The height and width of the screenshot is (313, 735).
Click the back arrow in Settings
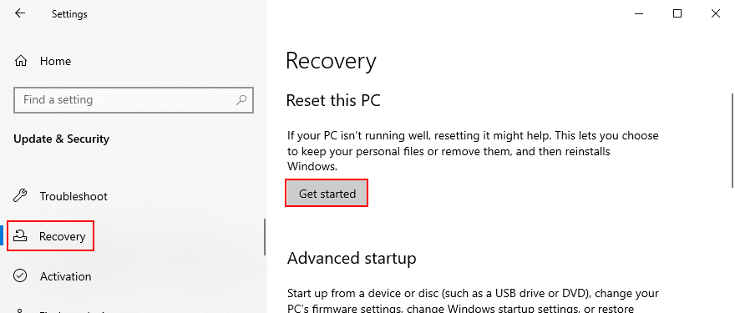coord(20,13)
